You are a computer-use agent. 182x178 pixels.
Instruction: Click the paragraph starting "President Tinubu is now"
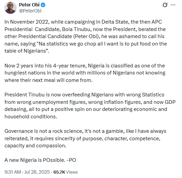click(90, 106)
